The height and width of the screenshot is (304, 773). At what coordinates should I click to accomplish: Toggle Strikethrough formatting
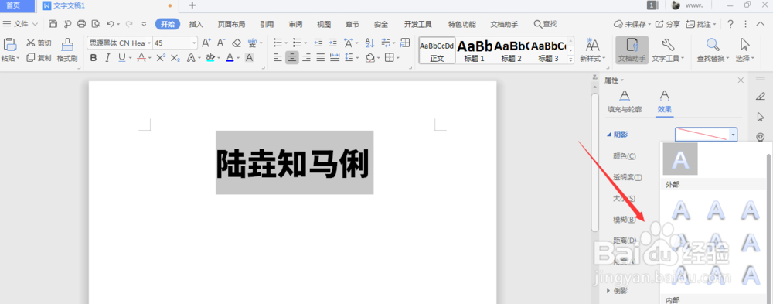pos(141,58)
